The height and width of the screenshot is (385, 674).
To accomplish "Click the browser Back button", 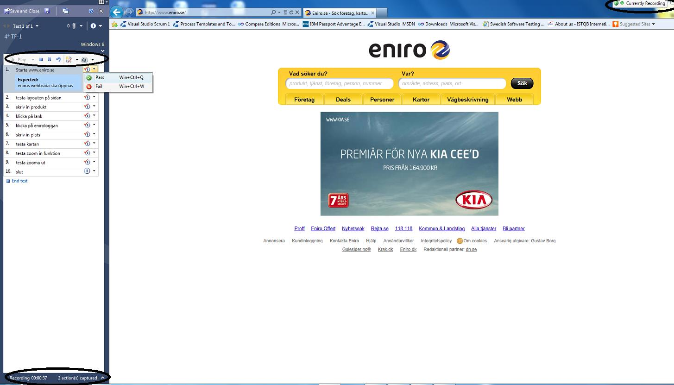I will tap(118, 13).
